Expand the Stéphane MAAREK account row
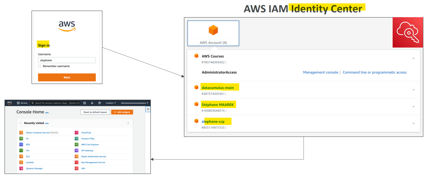Viewport: 427px width, 177px height. [x=413, y=107]
